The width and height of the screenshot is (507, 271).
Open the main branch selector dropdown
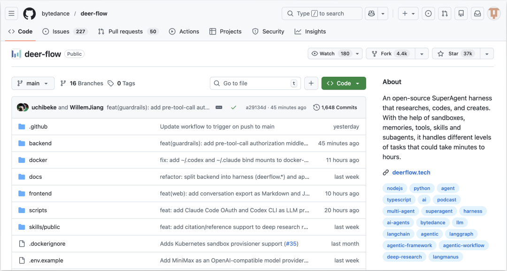pyautogui.click(x=33, y=83)
